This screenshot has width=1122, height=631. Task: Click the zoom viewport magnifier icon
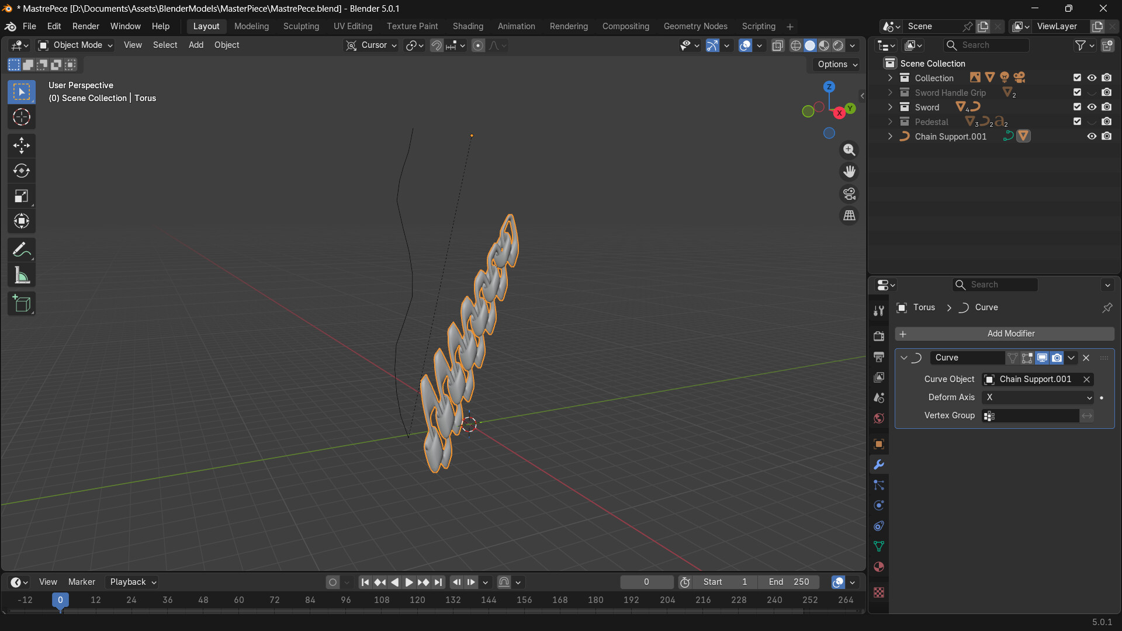coord(849,150)
